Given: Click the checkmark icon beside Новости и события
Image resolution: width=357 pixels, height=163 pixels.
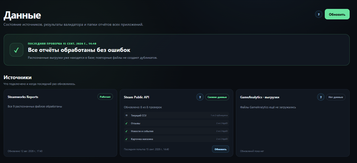Looking at the screenshot, I should [127, 131].
